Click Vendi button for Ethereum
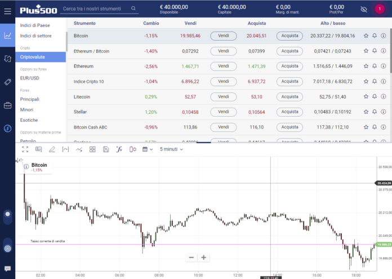This screenshot has width=392, height=279. 223,67
